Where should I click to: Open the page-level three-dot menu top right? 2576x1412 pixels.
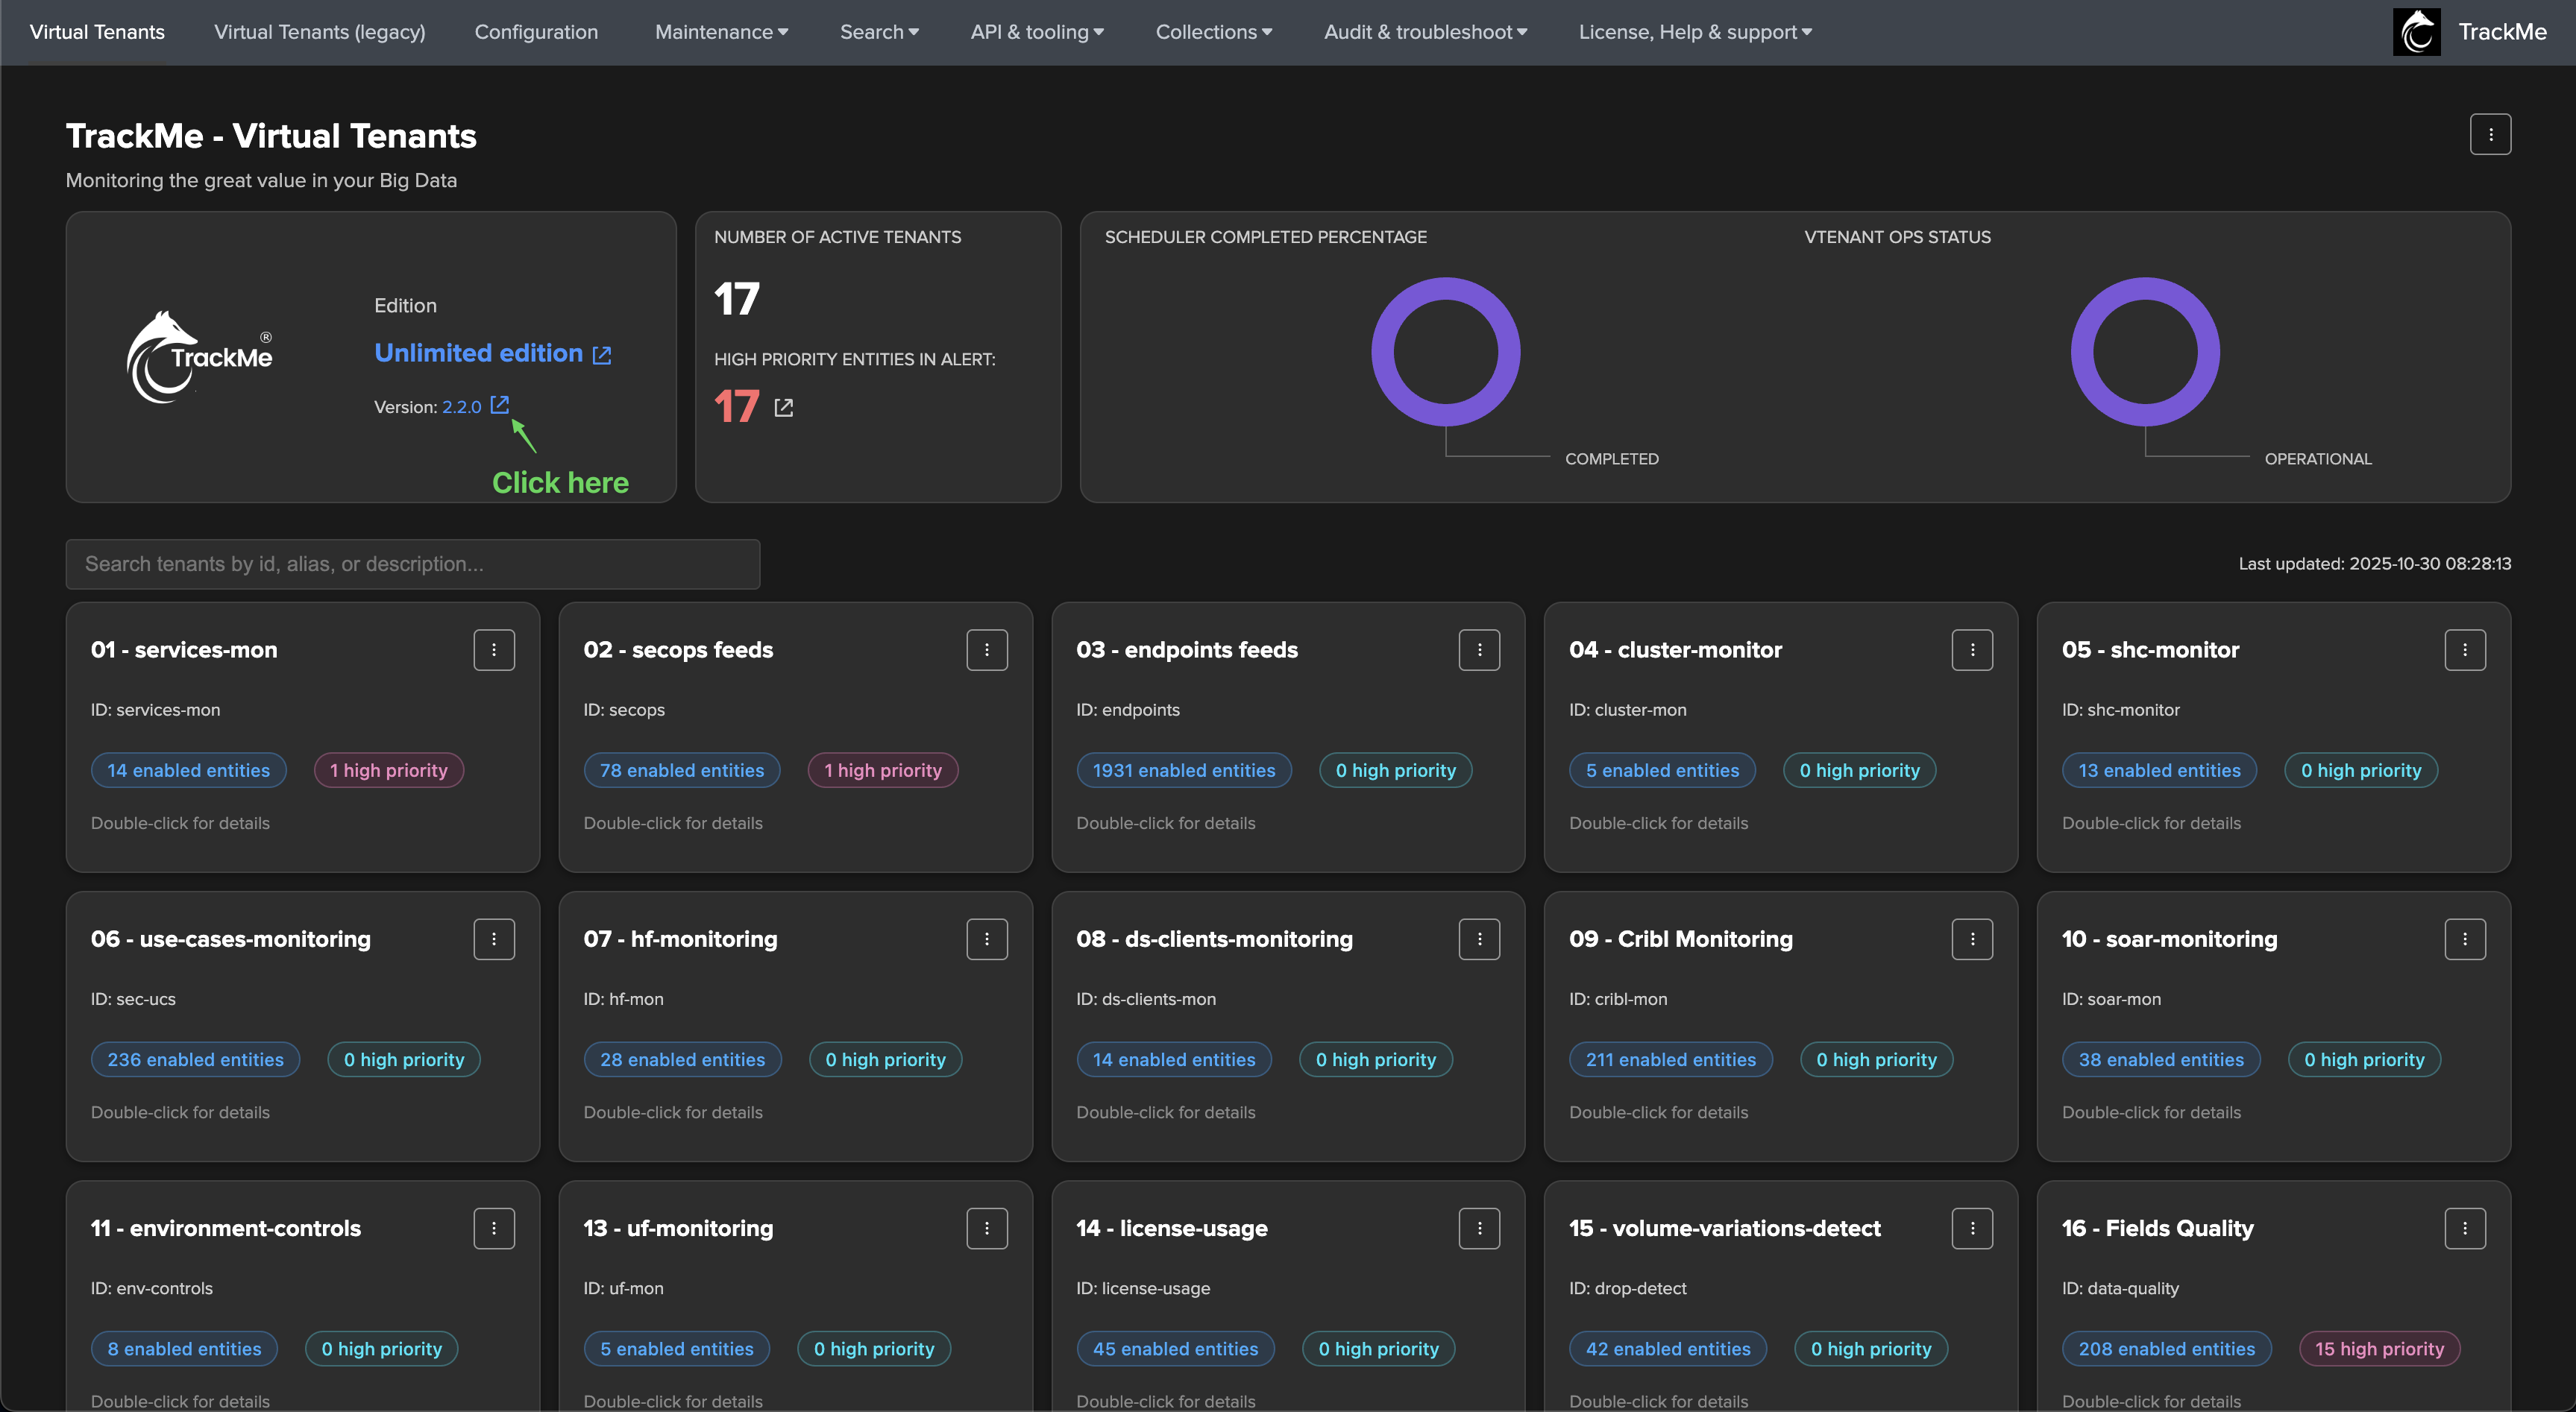click(x=2490, y=135)
